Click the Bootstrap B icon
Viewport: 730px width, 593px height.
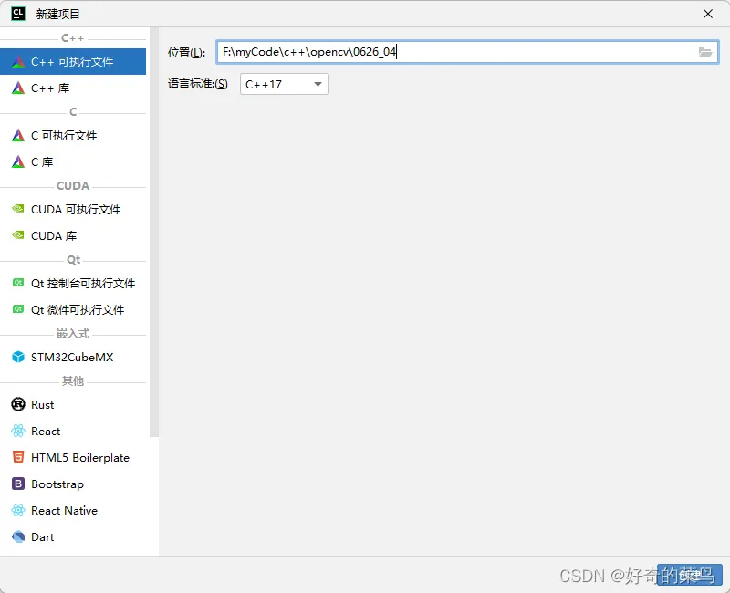click(17, 484)
